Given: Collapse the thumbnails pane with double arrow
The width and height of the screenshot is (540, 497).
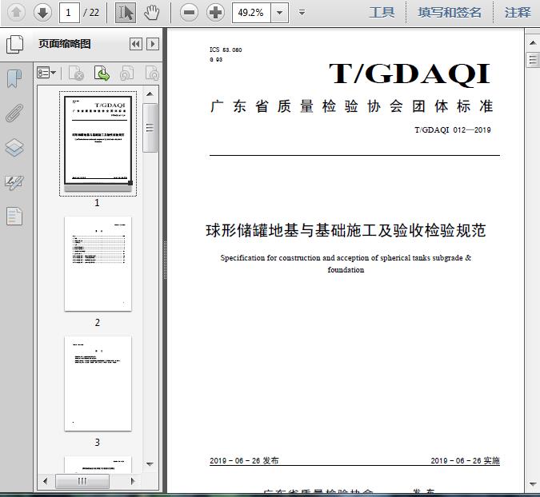Looking at the screenshot, I should click(136, 44).
